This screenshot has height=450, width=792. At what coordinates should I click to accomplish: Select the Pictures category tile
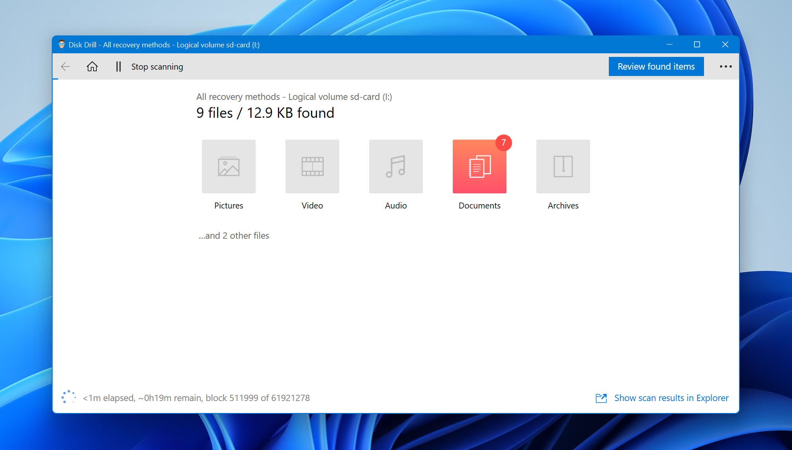[229, 166]
